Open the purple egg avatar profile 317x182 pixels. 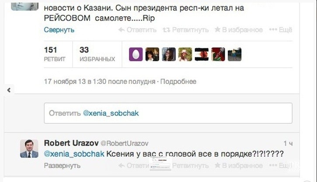(x=136, y=54)
